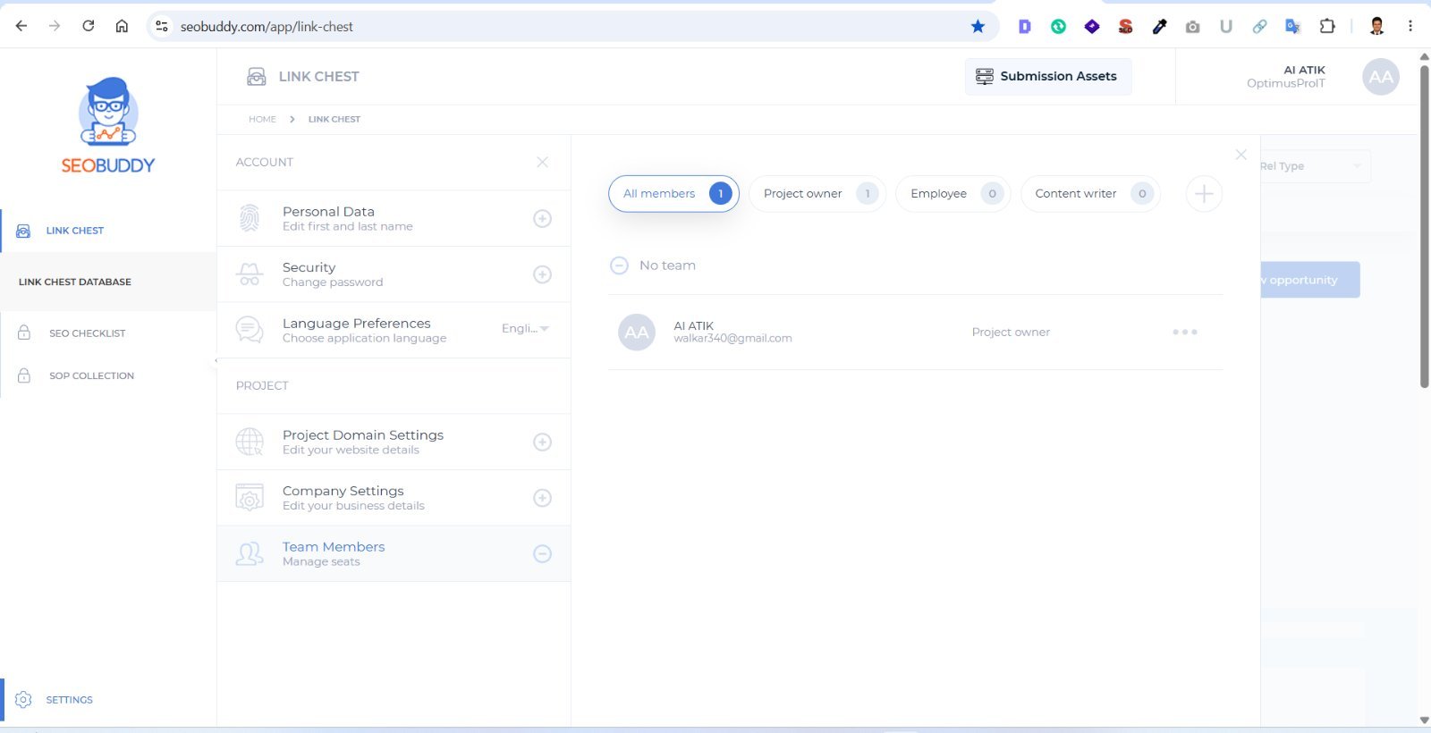Select Employee filter tab
Image resolution: width=1431 pixels, height=733 pixels.
[953, 194]
